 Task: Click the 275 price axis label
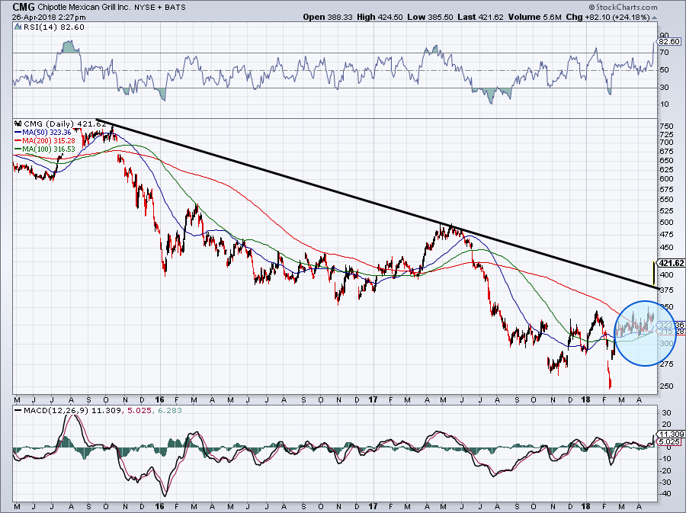click(666, 364)
